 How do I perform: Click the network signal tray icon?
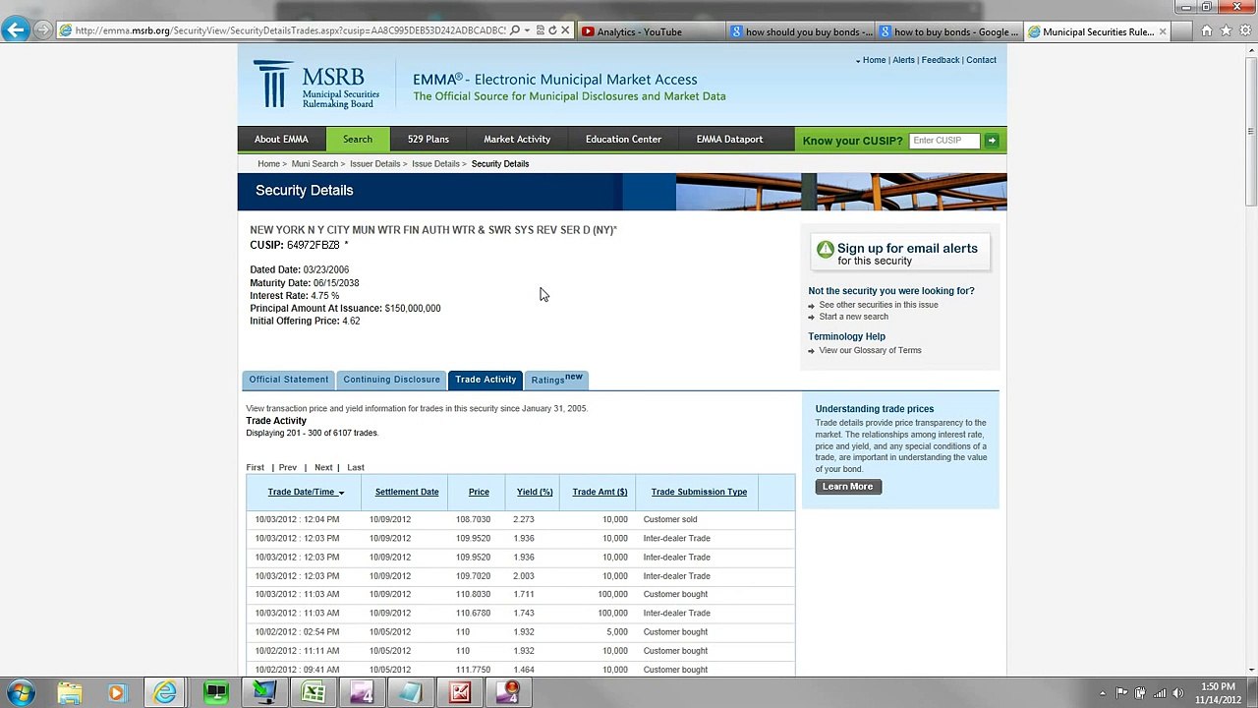(1159, 693)
